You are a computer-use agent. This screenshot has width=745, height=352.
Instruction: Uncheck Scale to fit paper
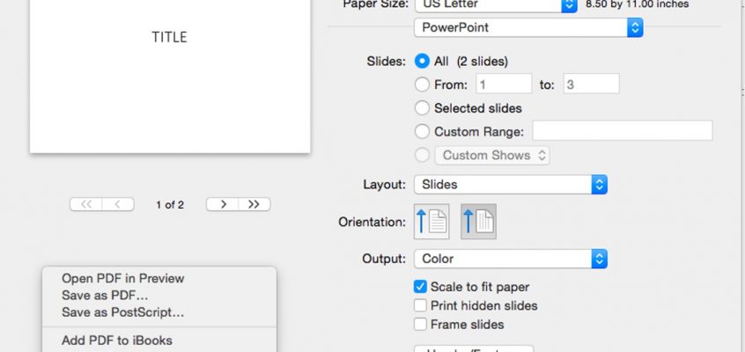(420, 287)
